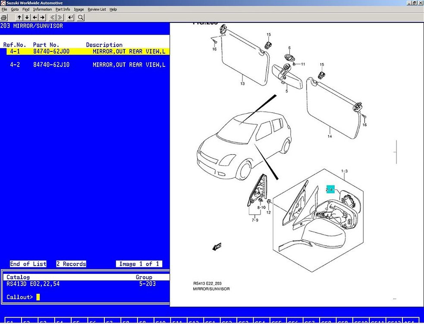Image resolution: width=424 pixels, height=324 pixels.
Task: Click the Image 1 of 1 indicator
Action: pos(139,264)
